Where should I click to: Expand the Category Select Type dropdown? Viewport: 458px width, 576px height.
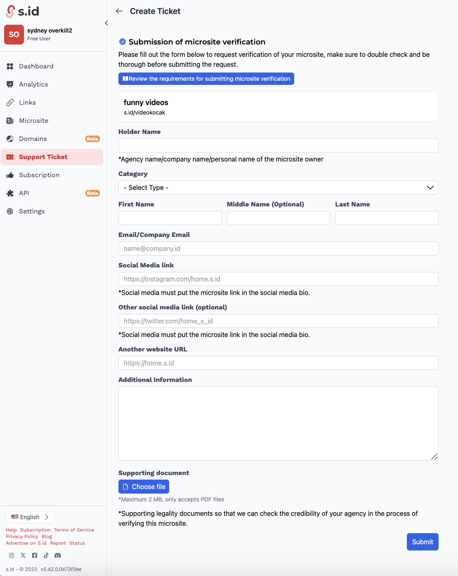point(278,187)
